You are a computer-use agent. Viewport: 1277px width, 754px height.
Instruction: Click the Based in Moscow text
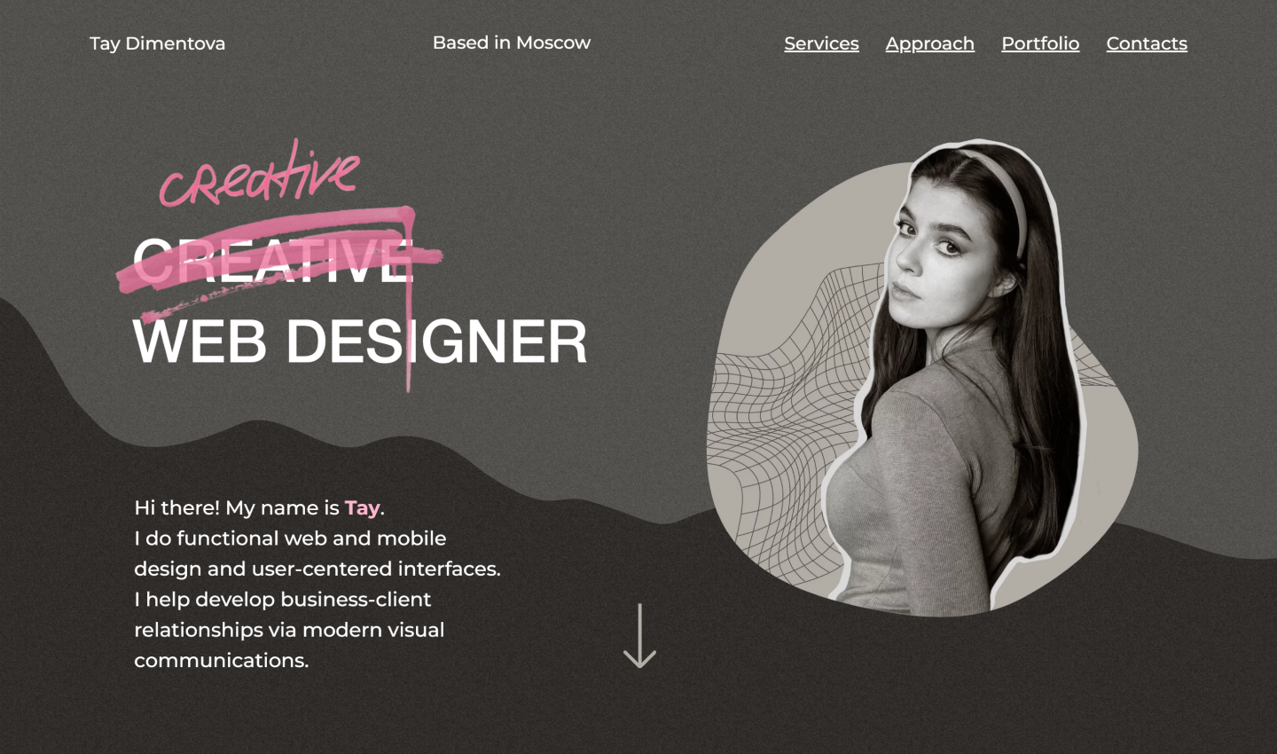point(512,43)
